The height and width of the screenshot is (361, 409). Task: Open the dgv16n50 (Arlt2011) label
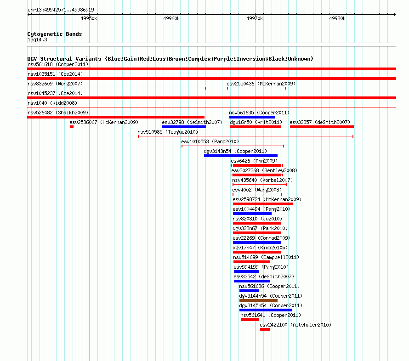[256, 122]
